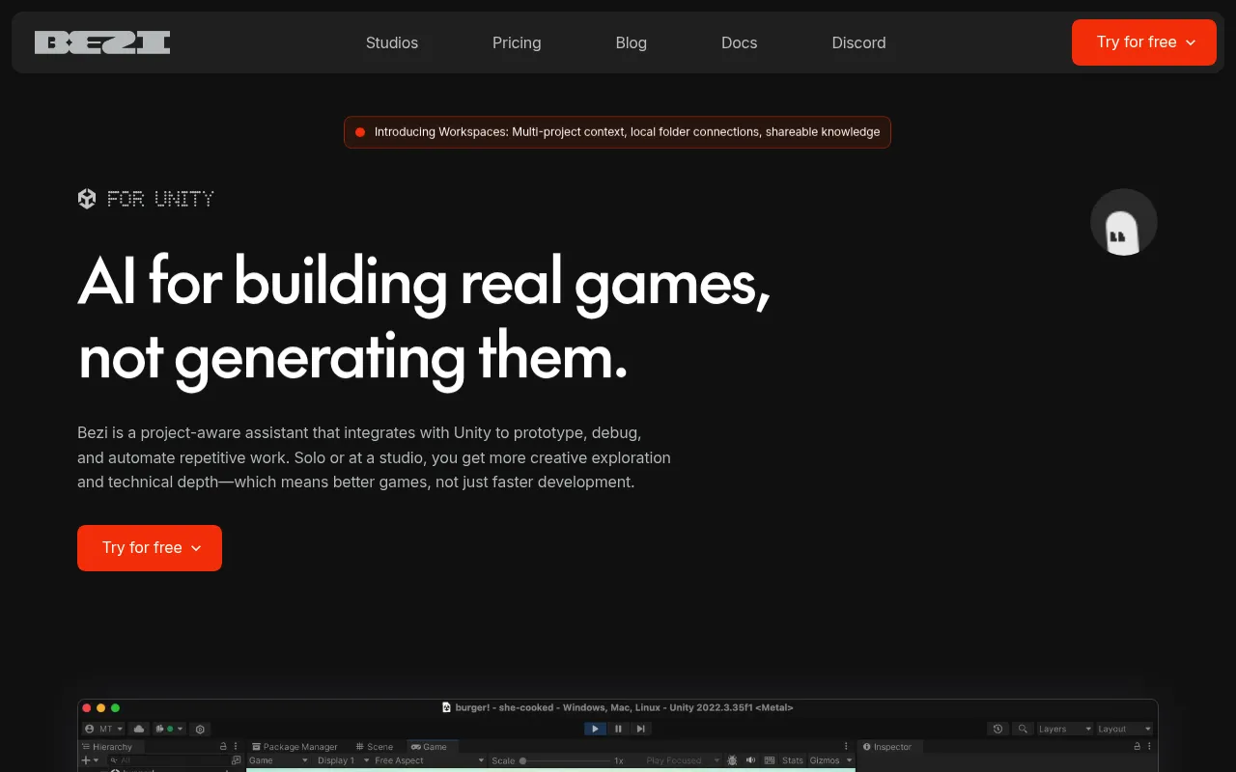
Task: Click the Unity cloud services icon
Action: (139, 729)
